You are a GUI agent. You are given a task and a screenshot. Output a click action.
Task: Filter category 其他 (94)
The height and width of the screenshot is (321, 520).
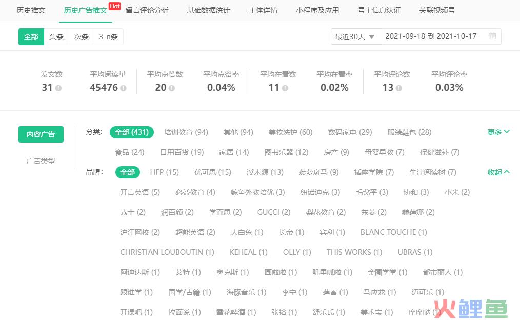click(238, 132)
